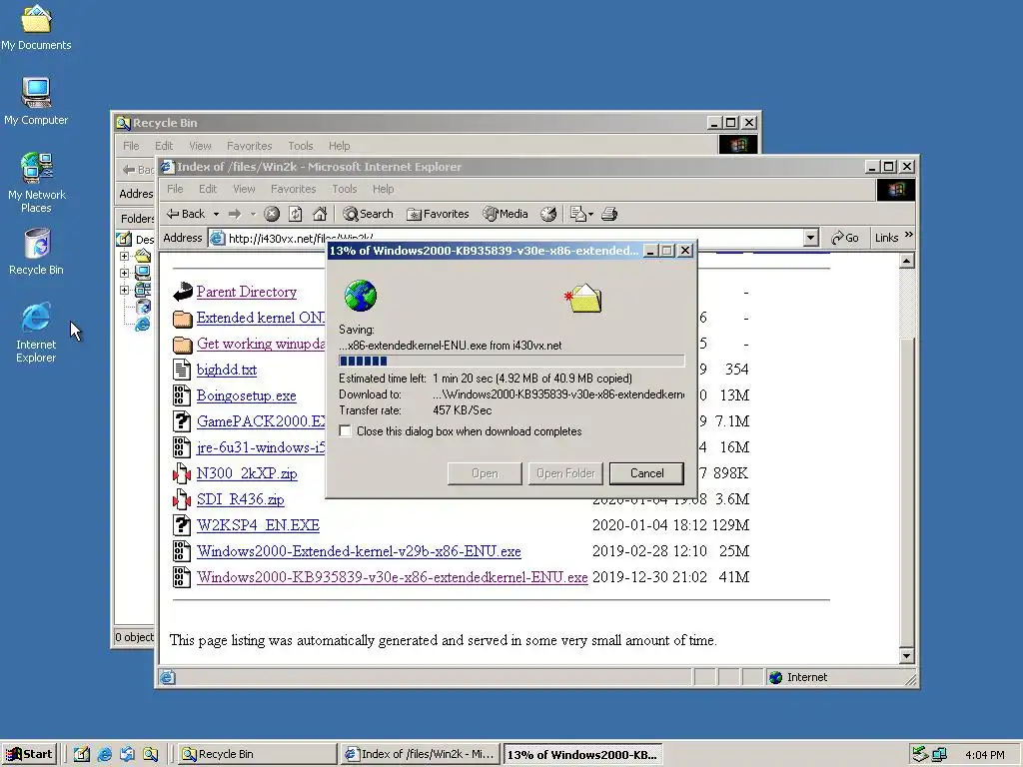This screenshot has width=1023, height=767.
Task: Switch to Recycle Bin taskbar button
Action: point(257,754)
